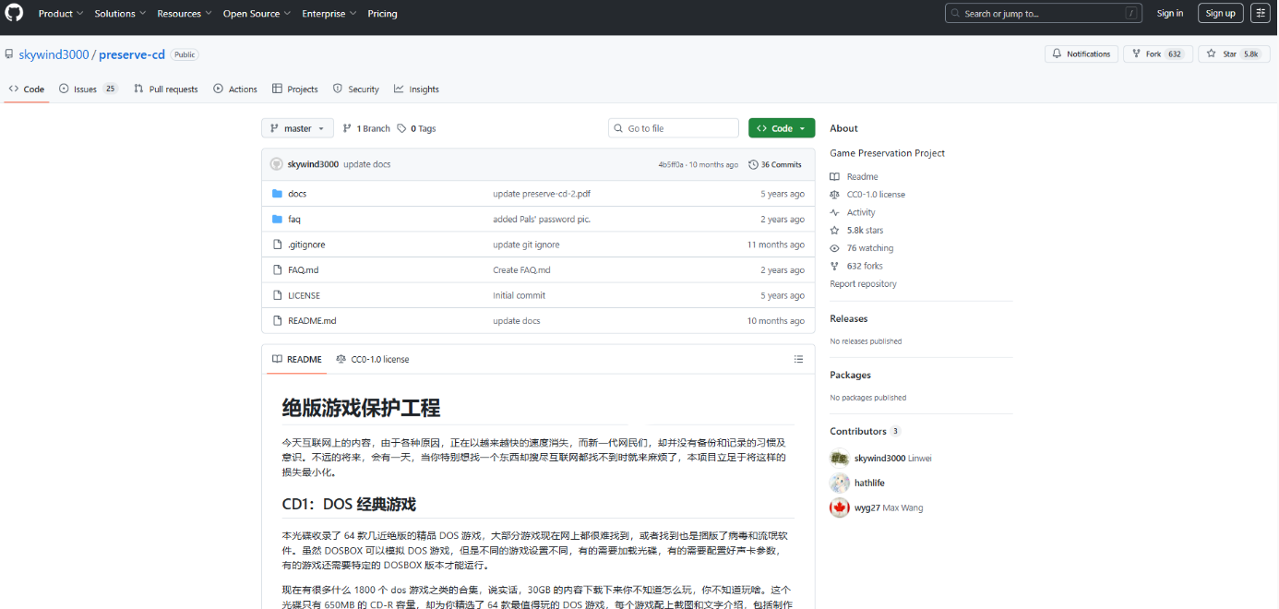
Task: Open the master branch dropdown
Action: pyautogui.click(x=297, y=128)
